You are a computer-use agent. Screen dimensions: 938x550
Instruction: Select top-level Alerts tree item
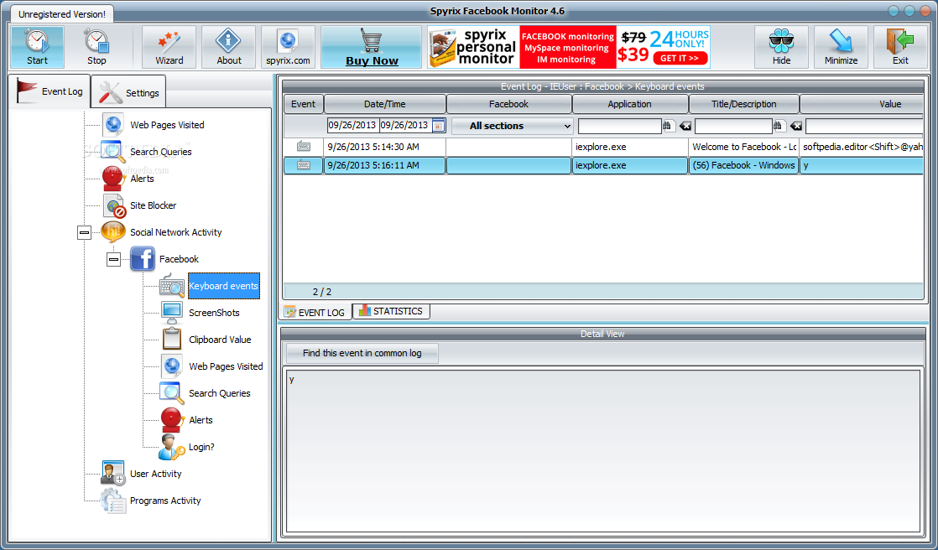(142, 179)
